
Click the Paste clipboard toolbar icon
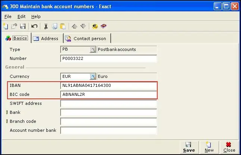[x=63, y=26]
